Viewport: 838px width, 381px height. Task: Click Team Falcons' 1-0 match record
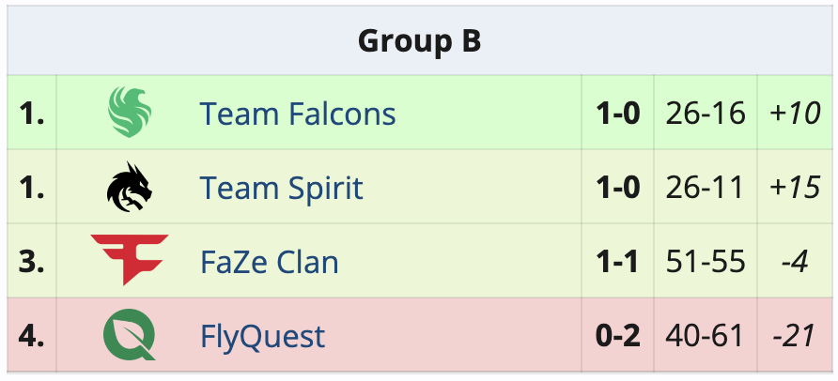click(618, 114)
